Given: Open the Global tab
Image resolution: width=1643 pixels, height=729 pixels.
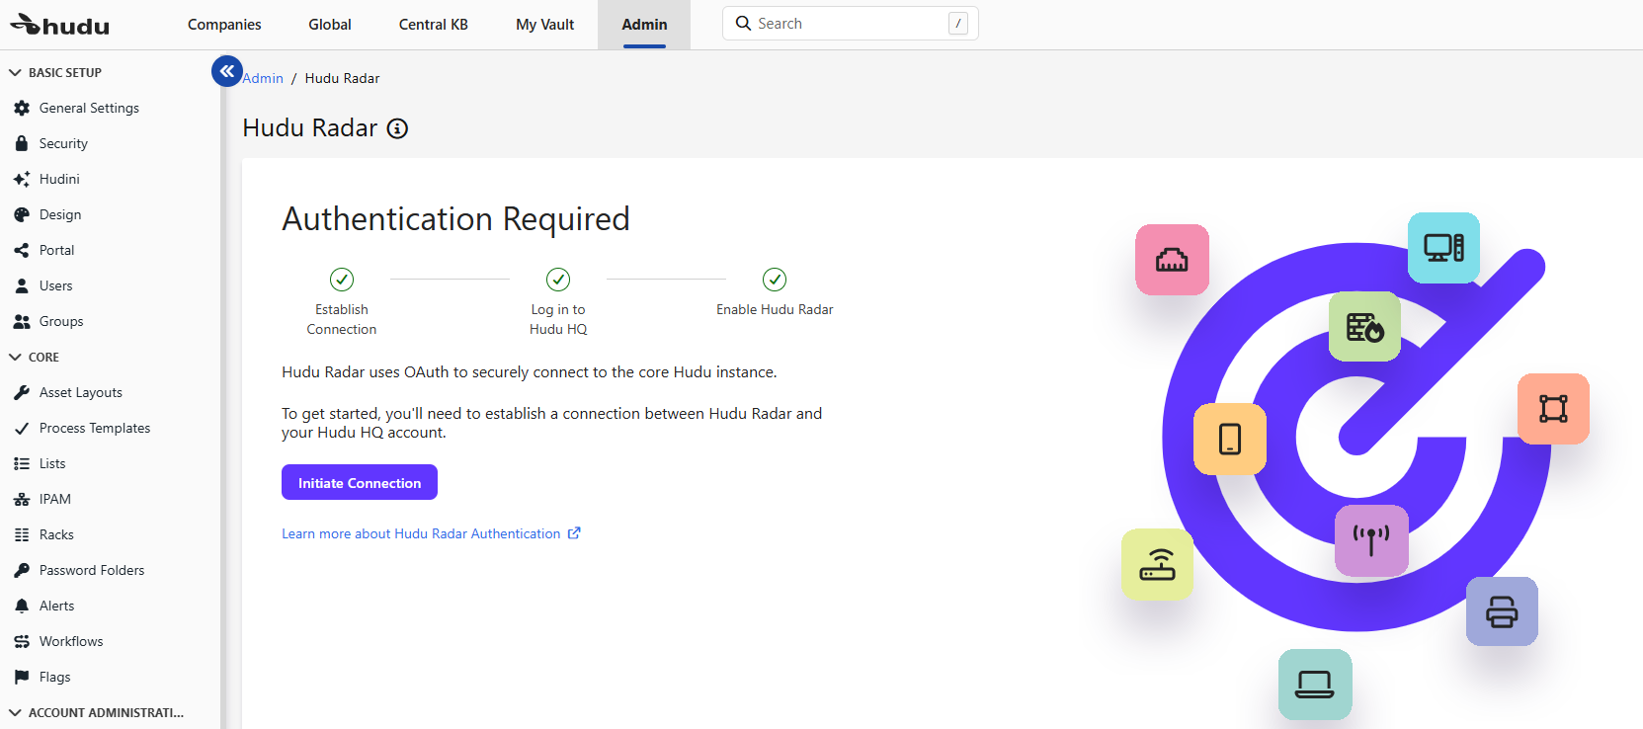Looking at the screenshot, I should pos(330,25).
